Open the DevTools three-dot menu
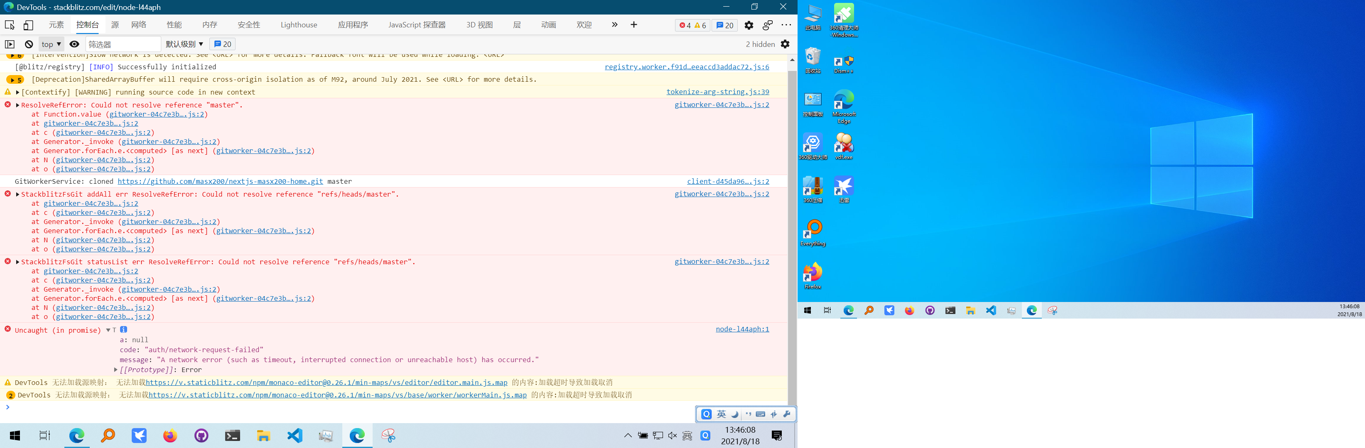This screenshot has height=448, width=1365. pyautogui.click(x=786, y=25)
